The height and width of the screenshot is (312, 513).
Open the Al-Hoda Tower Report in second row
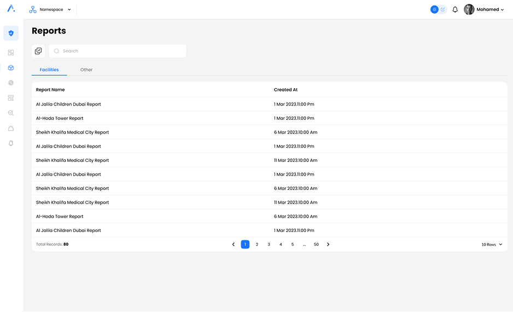[60, 118]
